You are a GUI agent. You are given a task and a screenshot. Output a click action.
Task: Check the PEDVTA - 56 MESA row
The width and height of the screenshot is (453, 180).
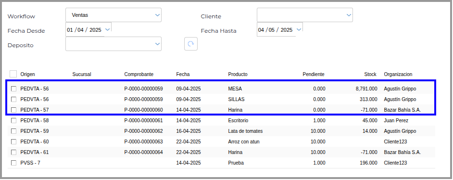point(13,89)
